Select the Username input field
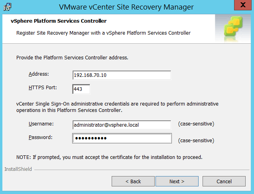This screenshot has height=194, width=254. [122, 125]
